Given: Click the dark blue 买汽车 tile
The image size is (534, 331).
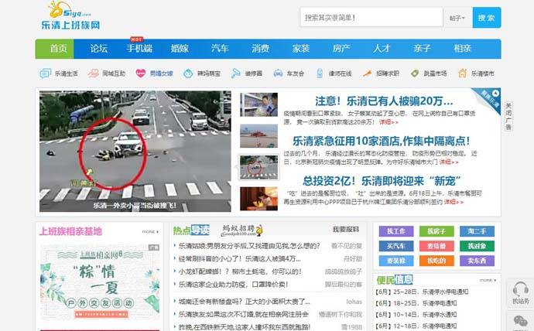Looking at the screenshot, I should [x=396, y=246].
